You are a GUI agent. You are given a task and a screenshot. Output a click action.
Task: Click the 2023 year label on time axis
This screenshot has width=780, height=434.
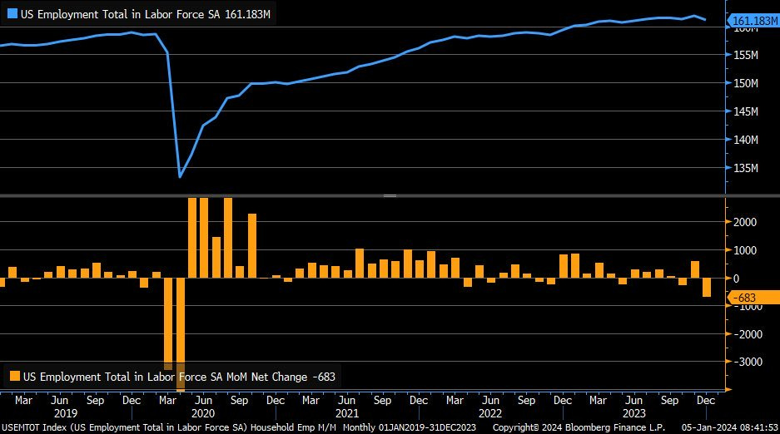(x=634, y=412)
